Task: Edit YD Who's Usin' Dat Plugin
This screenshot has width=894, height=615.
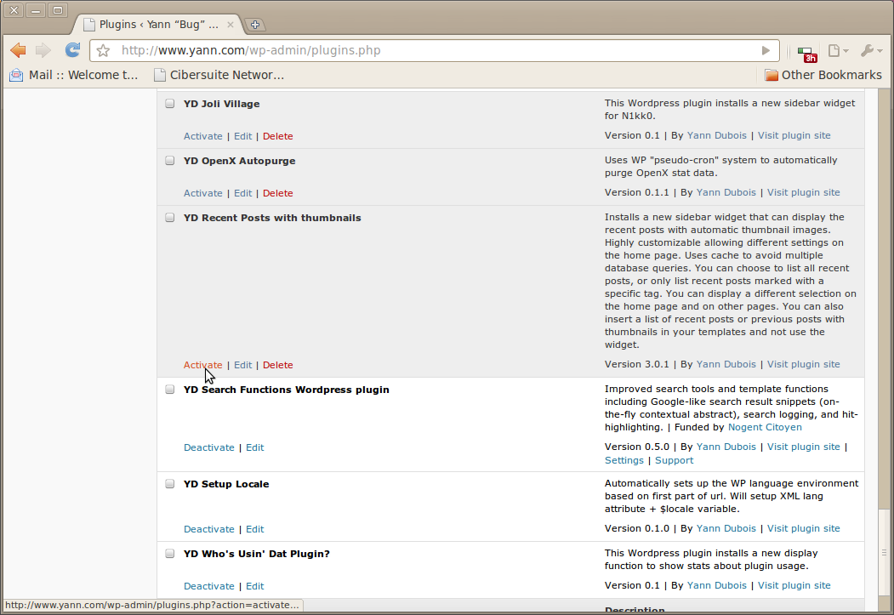Action: tap(255, 586)
